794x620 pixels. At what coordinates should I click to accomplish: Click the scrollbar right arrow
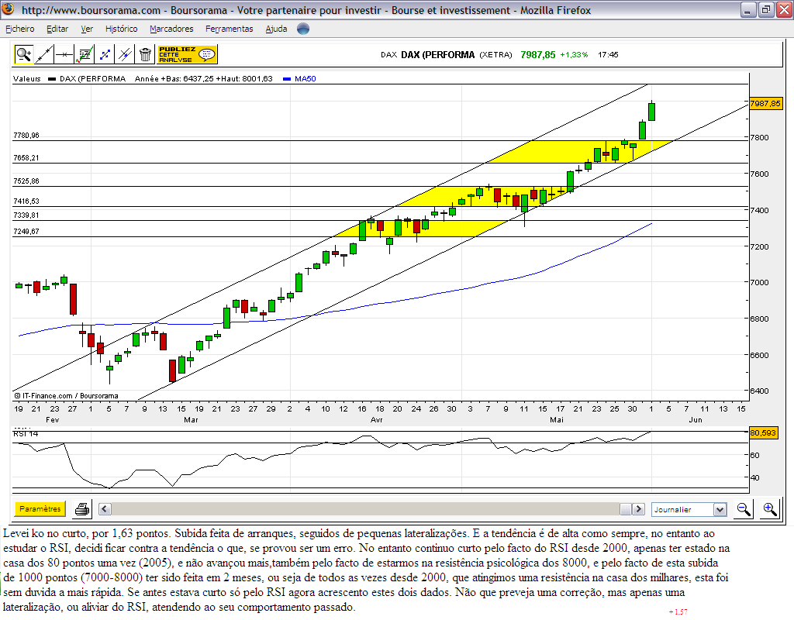coord(639,509)
